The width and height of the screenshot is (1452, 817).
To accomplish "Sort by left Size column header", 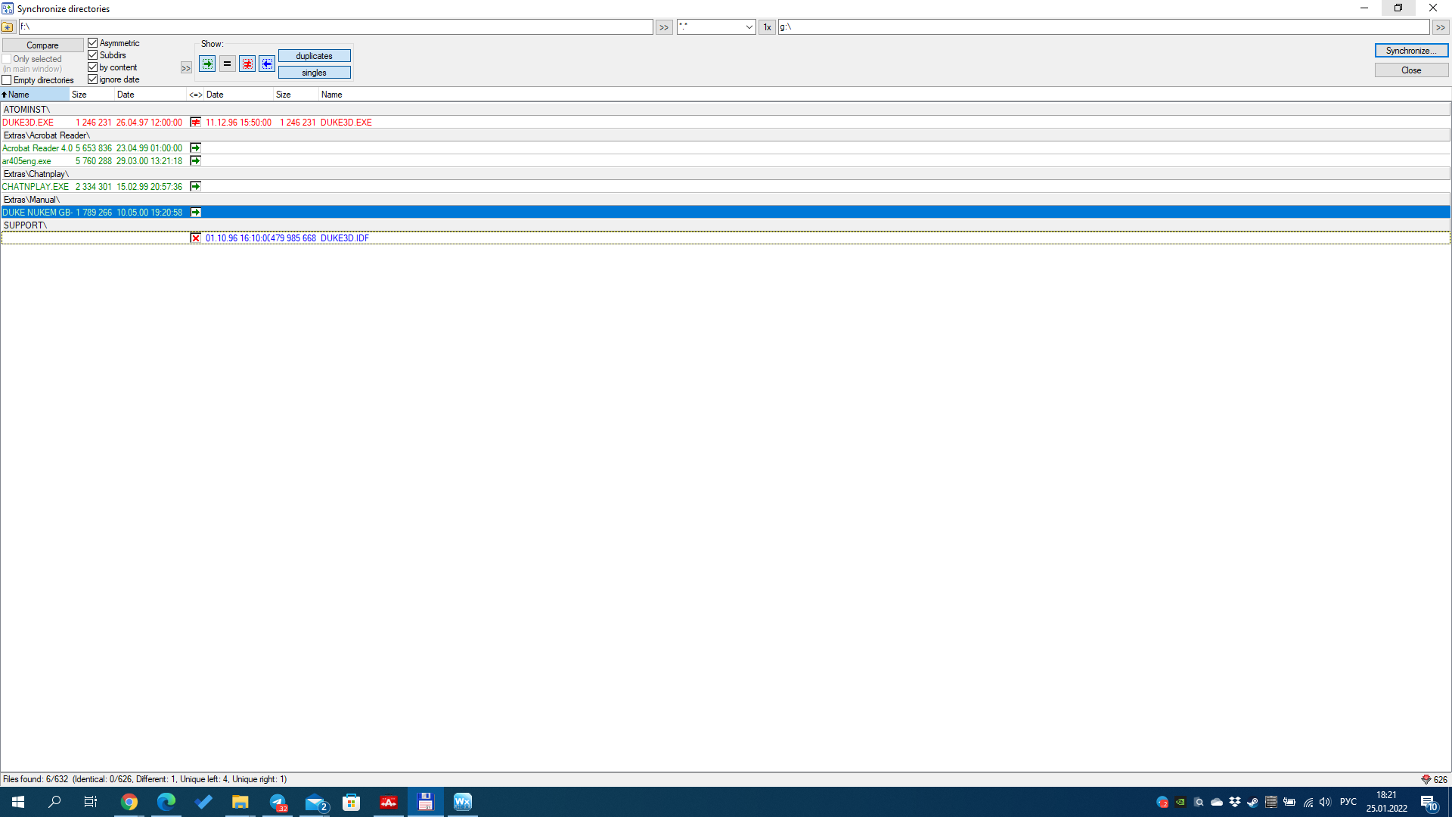I will click(x=91, y=95).
